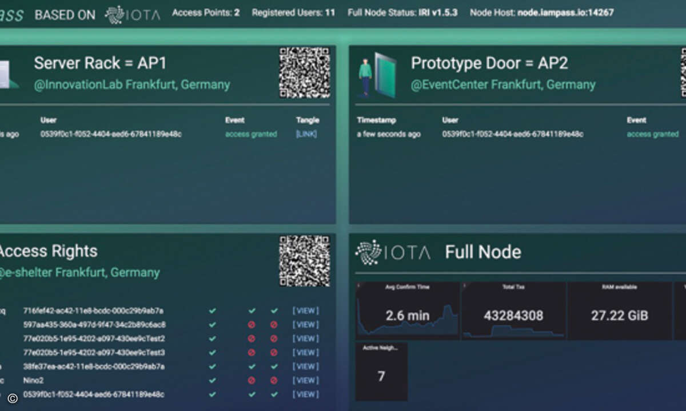Screen dimensions: 686x411
Task: Click the 'Timestamp' column header in AP2
Action: point(376,120)
